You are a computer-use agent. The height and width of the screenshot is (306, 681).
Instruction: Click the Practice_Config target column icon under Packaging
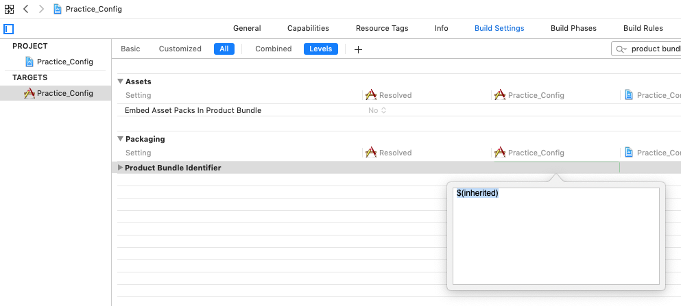pyautogui.click(x=500, y=153)
